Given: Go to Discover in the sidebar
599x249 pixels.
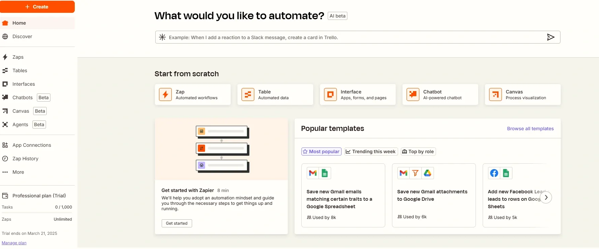Looking at the screenshot, I should point(22,36).
